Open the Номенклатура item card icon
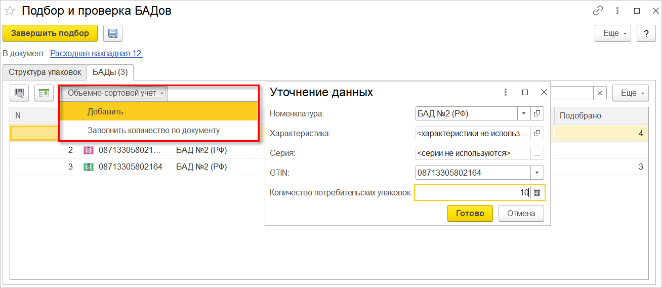Viewport: 662px width, 288px height. click(537, 113)
